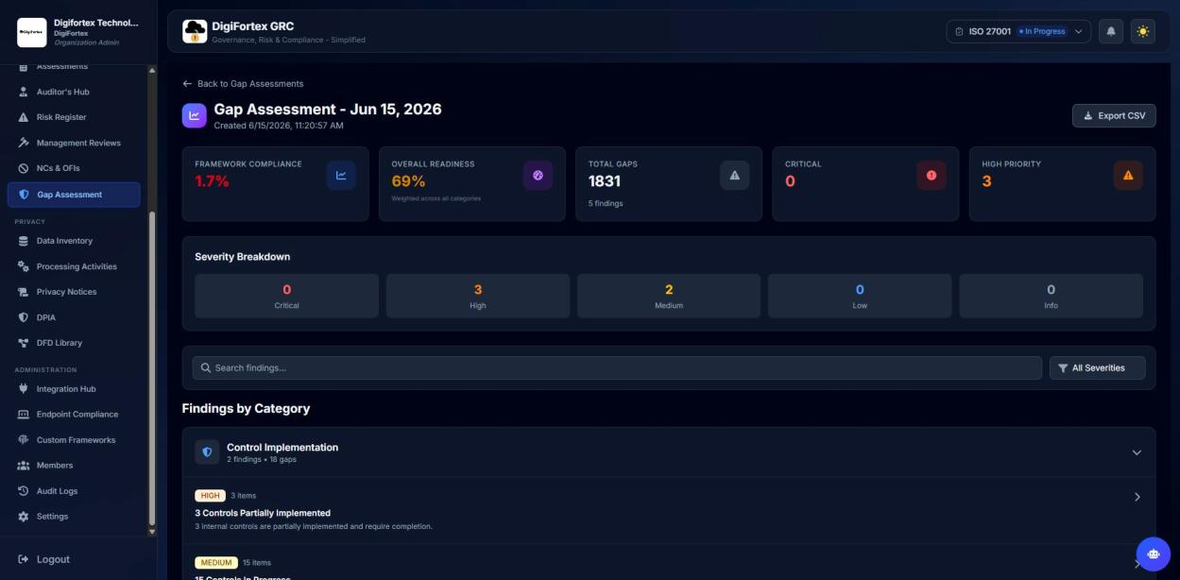Screen dimensions: 1180x580
Task: Filter by Info severity tile
Action: pyautogui.click(x=1051, y=296)
